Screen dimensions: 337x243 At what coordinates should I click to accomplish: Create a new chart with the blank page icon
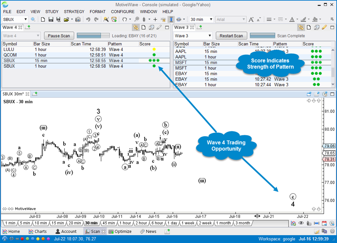[43, 19]
